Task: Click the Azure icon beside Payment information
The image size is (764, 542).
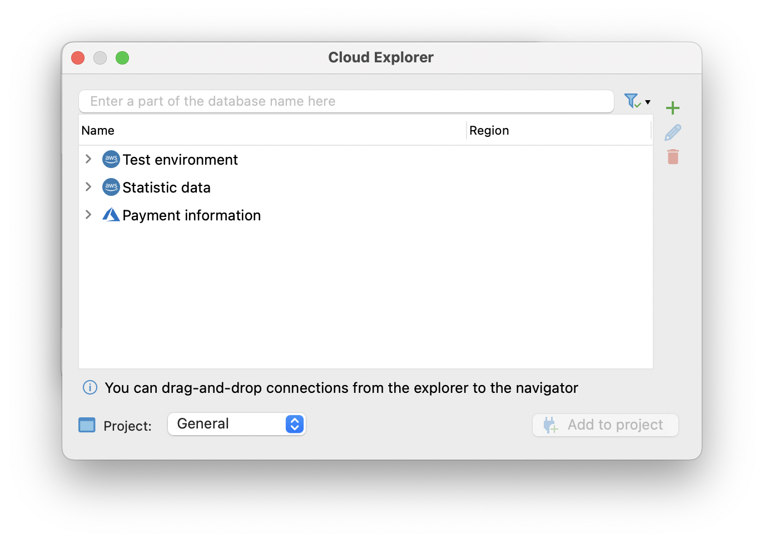Action: tap(111, 215)
